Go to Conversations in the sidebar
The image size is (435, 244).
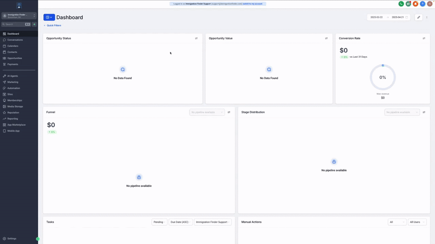coord(15,40)
